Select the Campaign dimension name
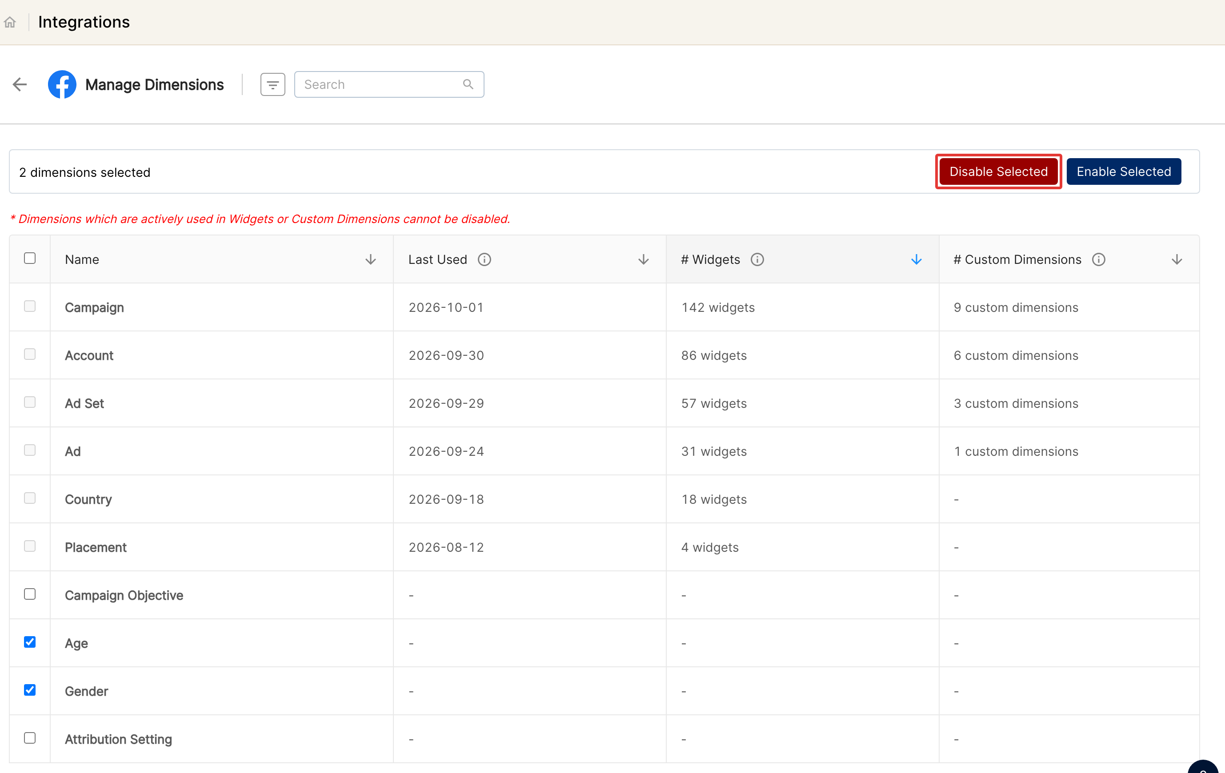 tap(95, 308)
